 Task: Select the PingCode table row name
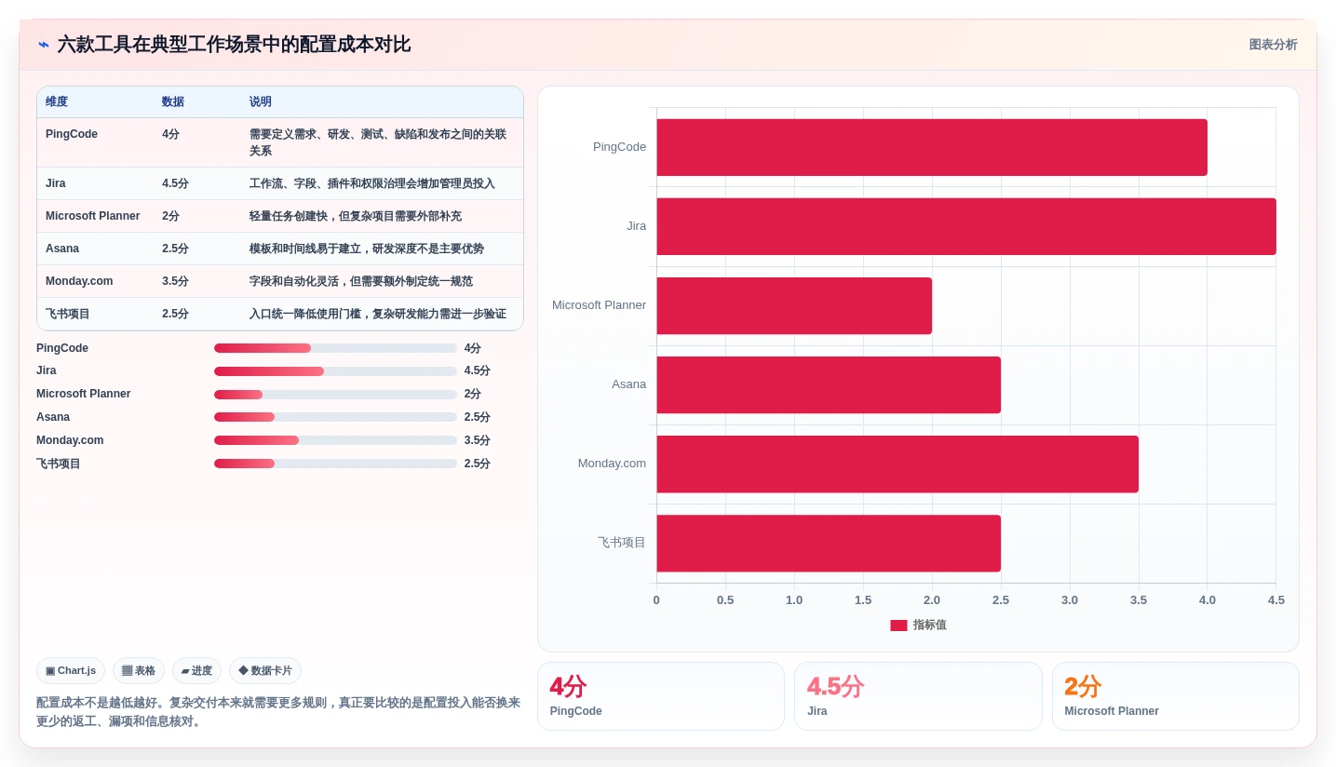tap(72, 134)
